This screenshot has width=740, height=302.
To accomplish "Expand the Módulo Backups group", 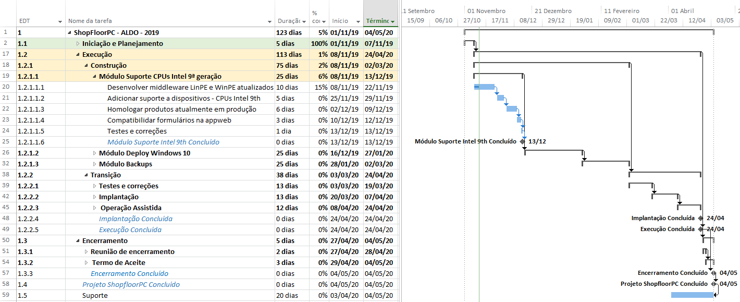I will tap(95, 164).
